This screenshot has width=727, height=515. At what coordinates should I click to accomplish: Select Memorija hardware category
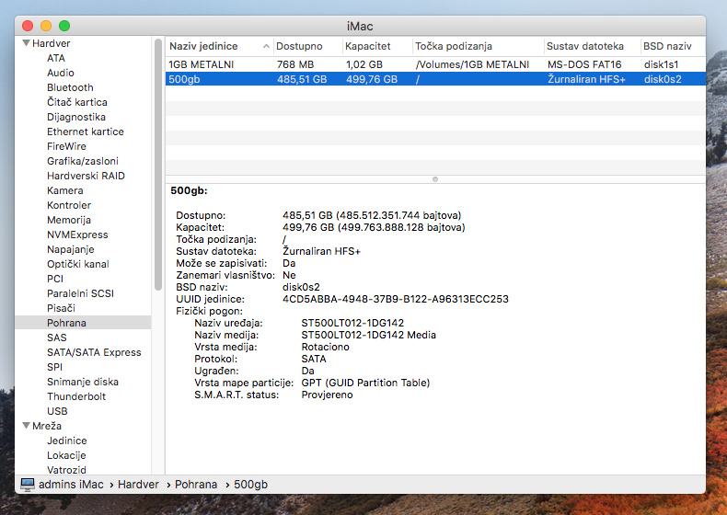tap(69, 220)
